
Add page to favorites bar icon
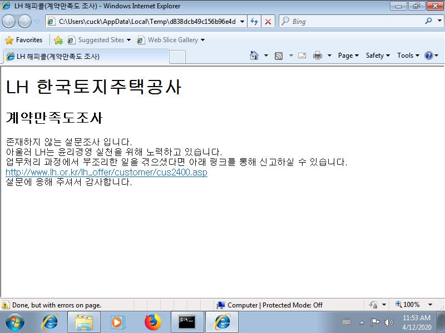(x=58, y=40)
